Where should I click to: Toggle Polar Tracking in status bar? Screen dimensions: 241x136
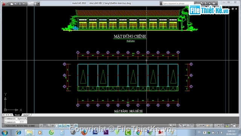click(53, 126)
